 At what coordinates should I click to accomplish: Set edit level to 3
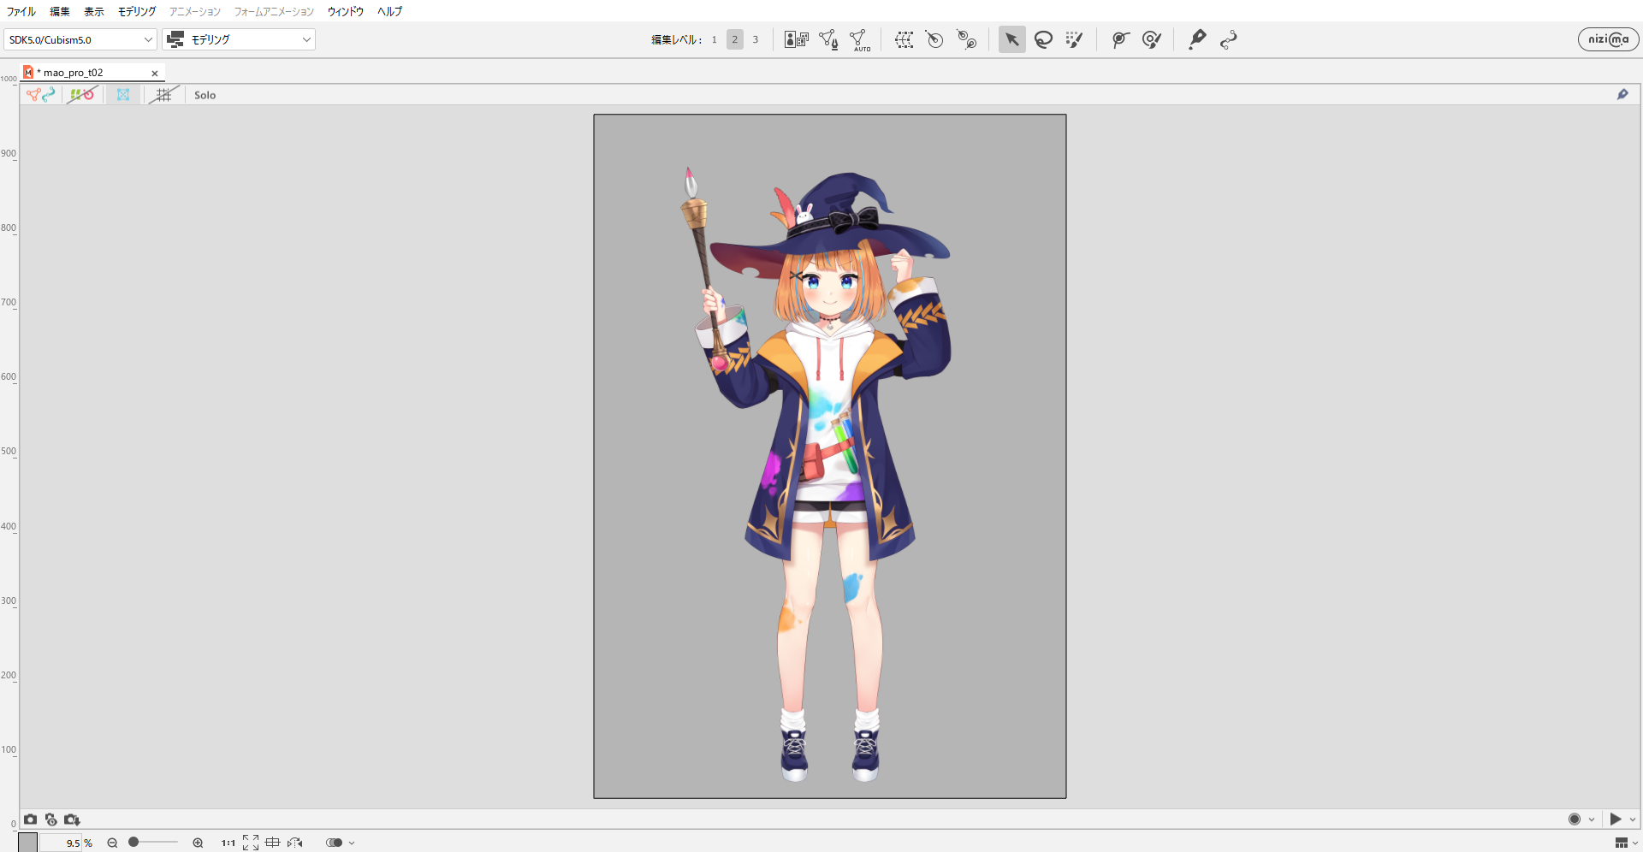point(755,39)
